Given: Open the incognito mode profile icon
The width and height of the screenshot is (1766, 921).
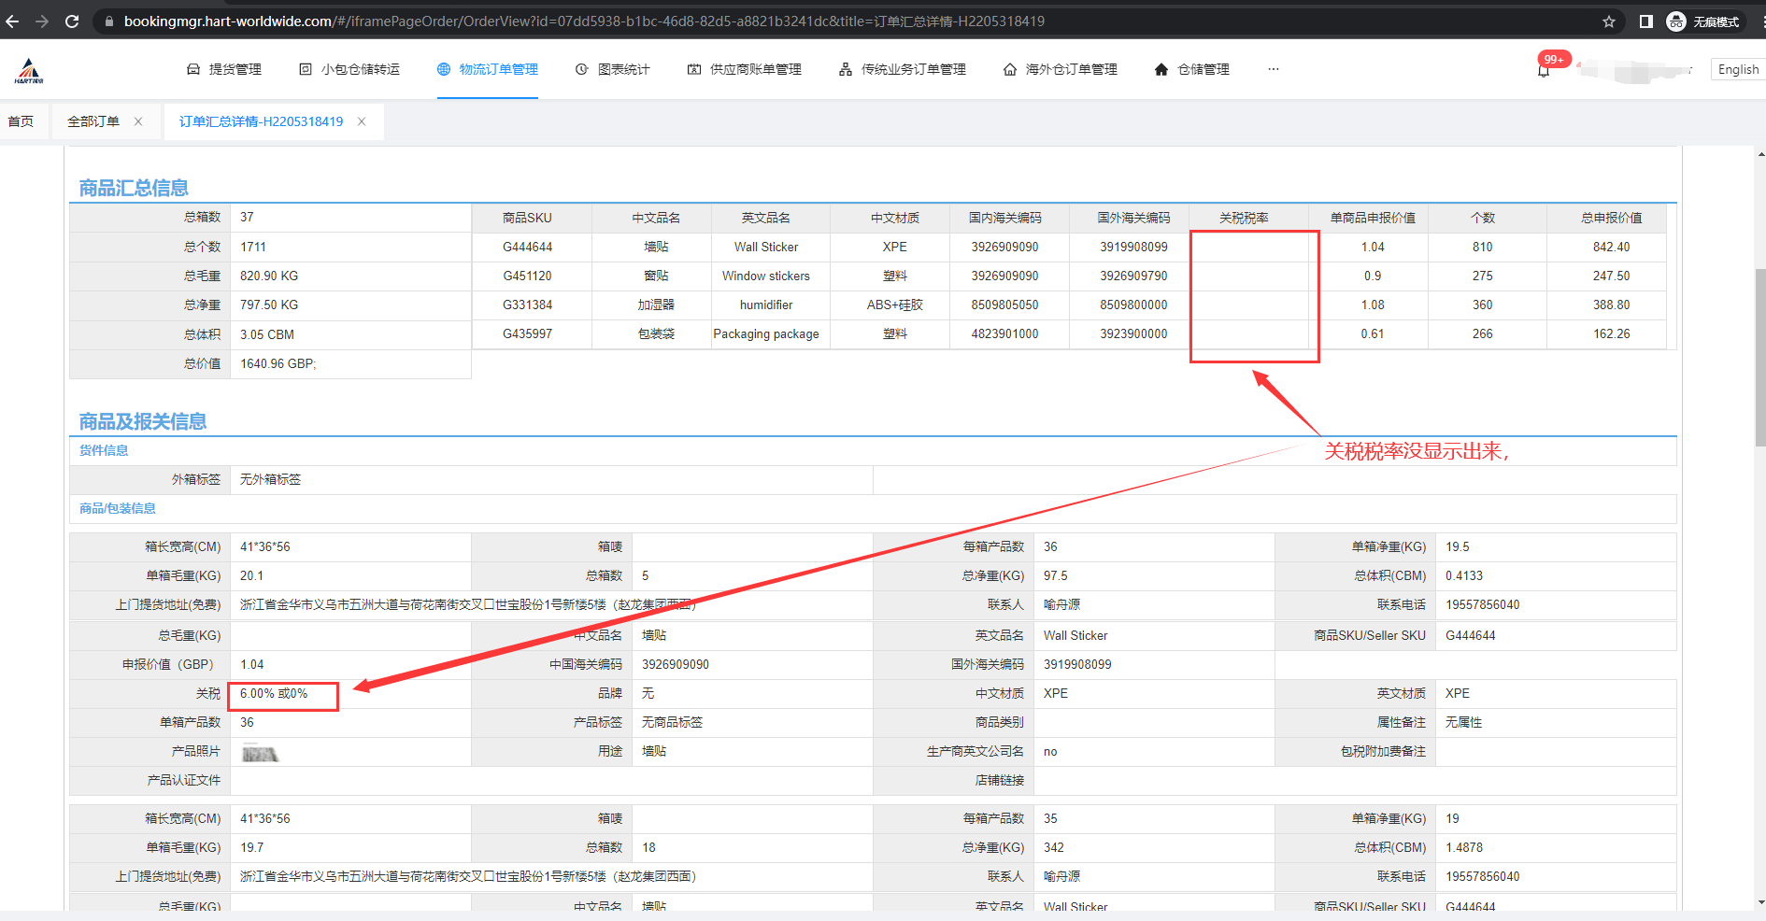Looking at the screenshot, I should 1676,21.
